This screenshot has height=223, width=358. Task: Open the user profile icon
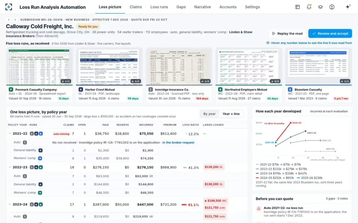tap(332, 7)
